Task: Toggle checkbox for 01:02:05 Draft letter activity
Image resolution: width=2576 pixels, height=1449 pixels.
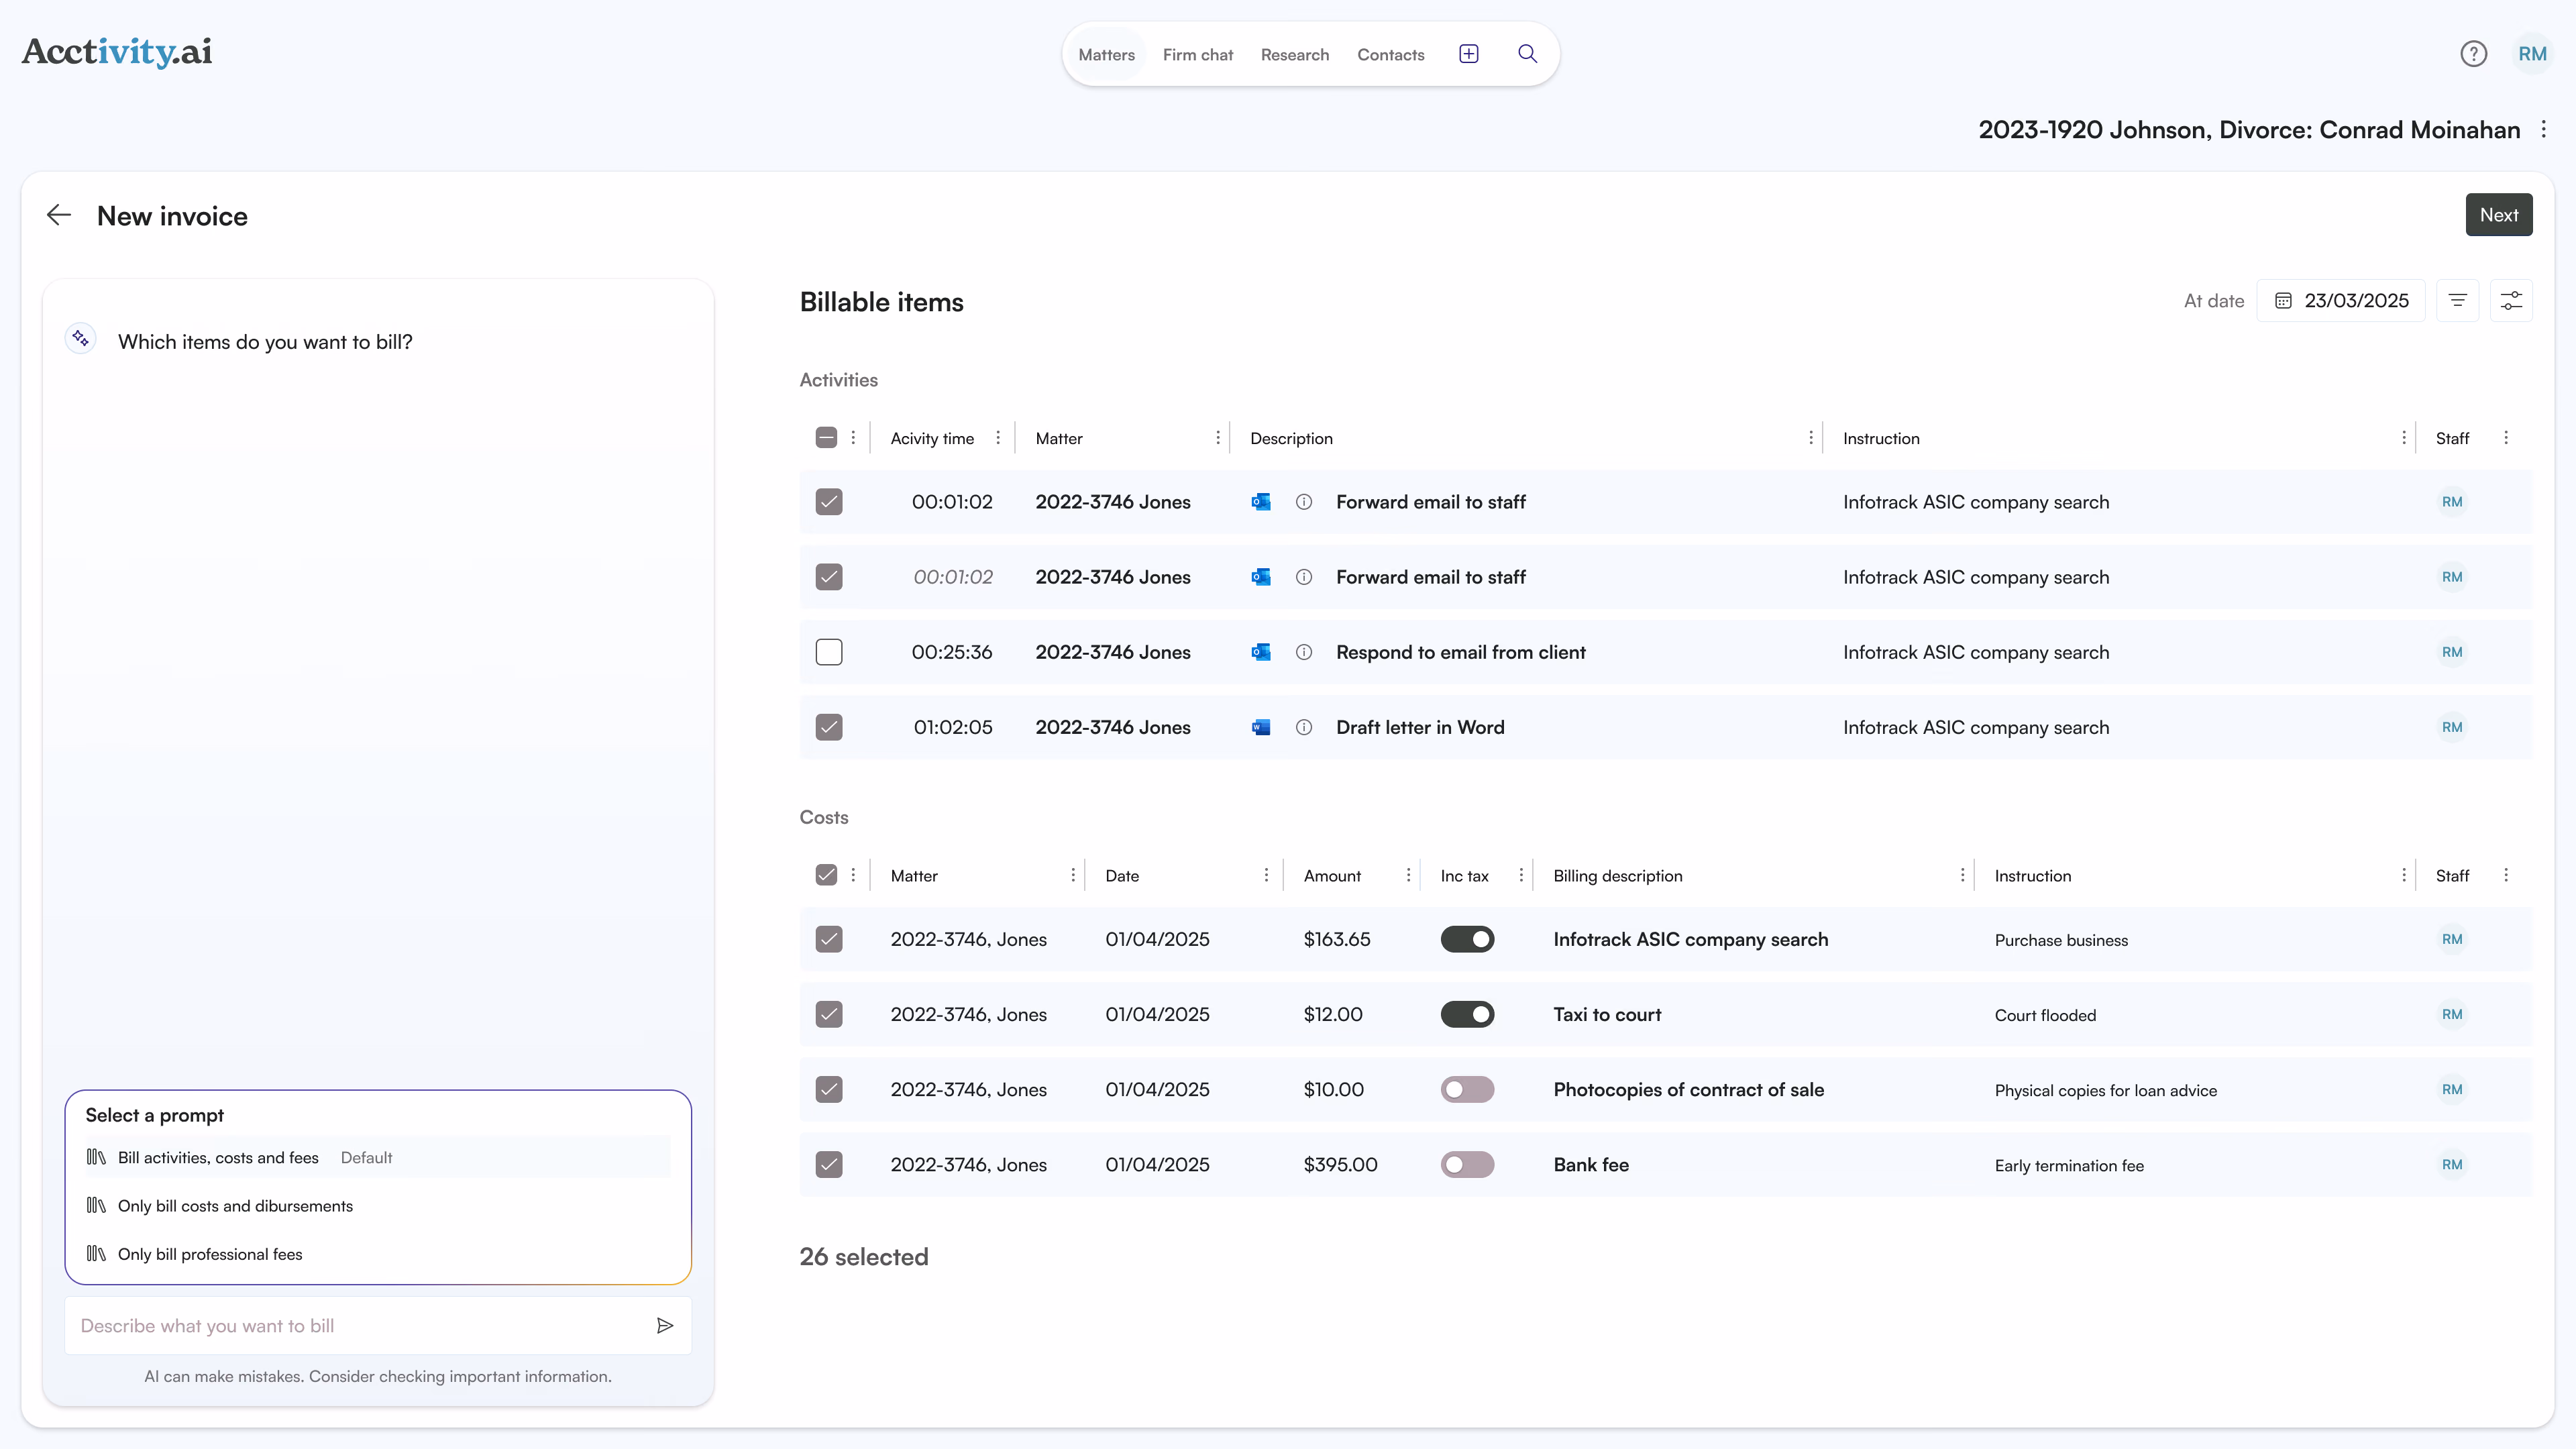Action: click(x=829, y=727)
